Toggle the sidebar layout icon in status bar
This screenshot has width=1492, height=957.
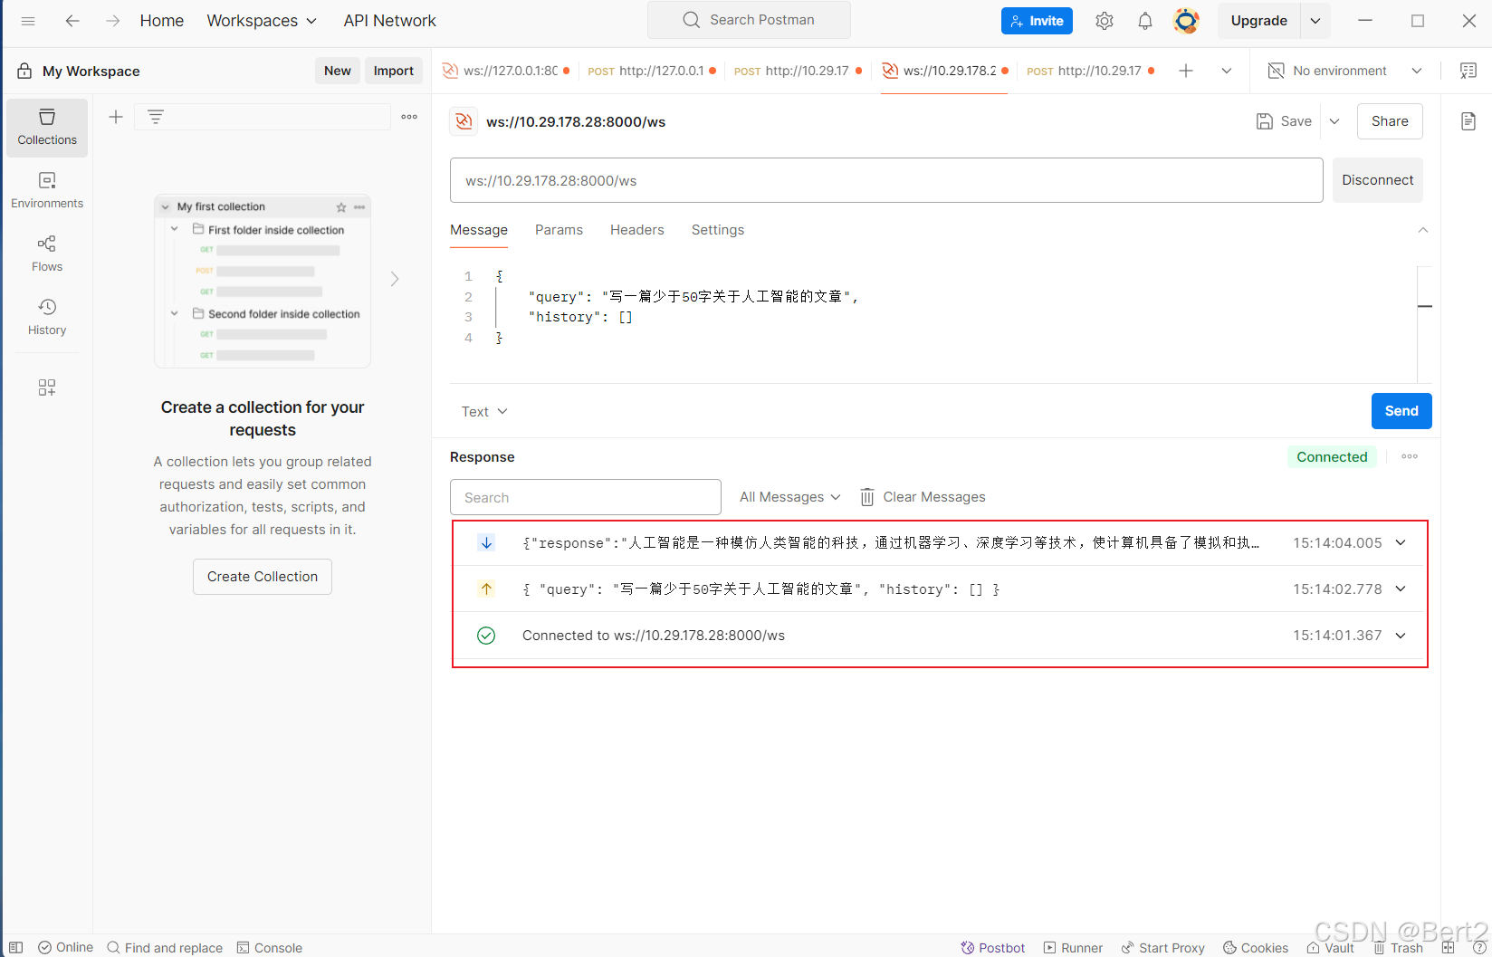(x=15, y=947)
